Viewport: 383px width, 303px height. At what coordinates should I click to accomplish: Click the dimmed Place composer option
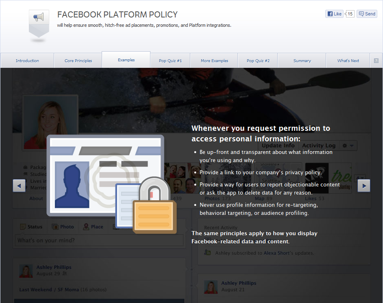click(93, 227)
